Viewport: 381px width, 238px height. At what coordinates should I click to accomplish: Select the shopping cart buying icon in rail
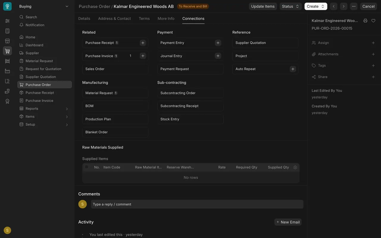7,51
